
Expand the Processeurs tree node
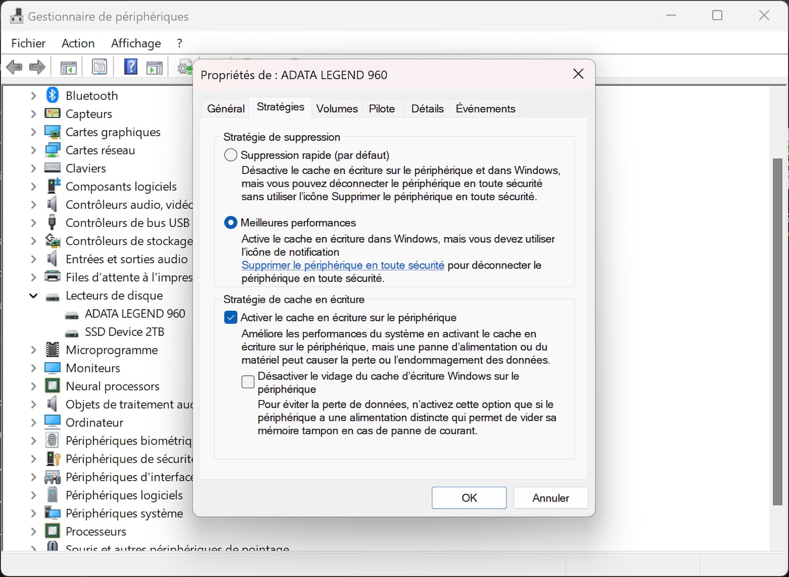click(x=33, y=531)
